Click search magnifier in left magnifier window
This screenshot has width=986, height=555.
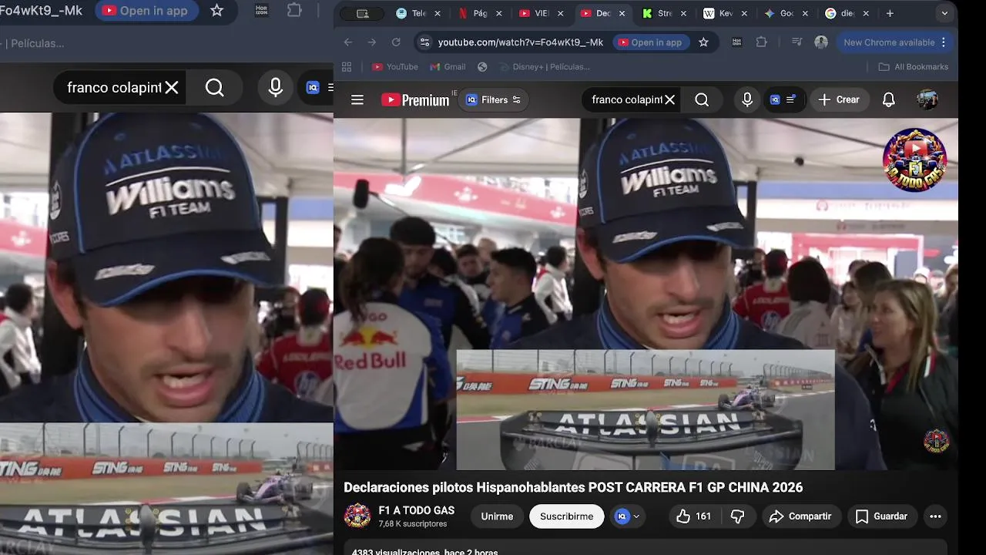click(x=215, y=88)
